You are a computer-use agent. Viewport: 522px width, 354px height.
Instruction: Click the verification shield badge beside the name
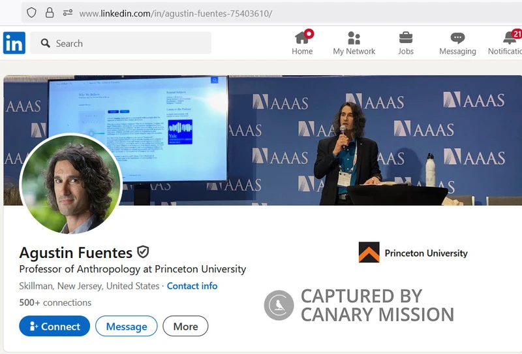tap(143, 252)
